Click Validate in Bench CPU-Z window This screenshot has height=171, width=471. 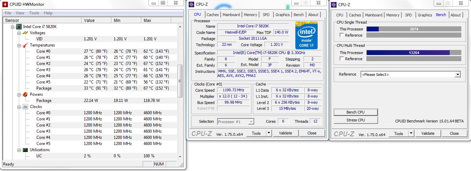428,133
